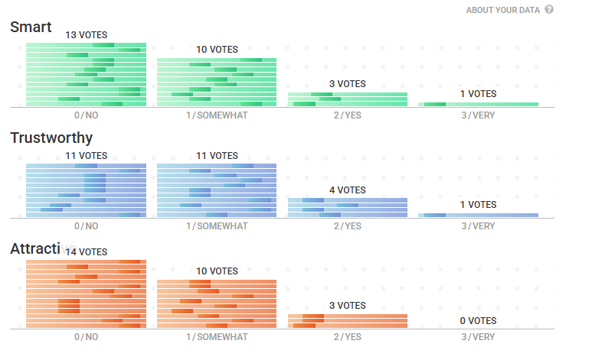This screenshot has height=360, width=592.
Task: Click the orange Attractive 2/YES bar
Action: coord(348,321)
